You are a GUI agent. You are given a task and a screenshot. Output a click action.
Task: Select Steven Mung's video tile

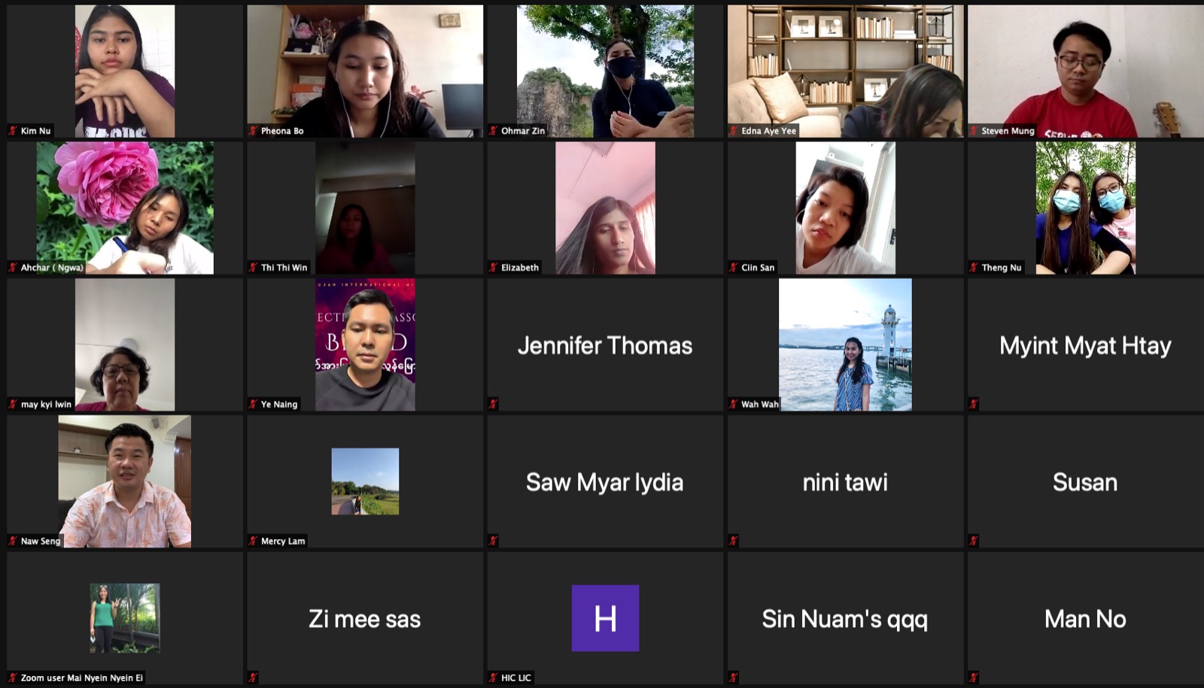pyautogui.click(x=1085, y=71)
